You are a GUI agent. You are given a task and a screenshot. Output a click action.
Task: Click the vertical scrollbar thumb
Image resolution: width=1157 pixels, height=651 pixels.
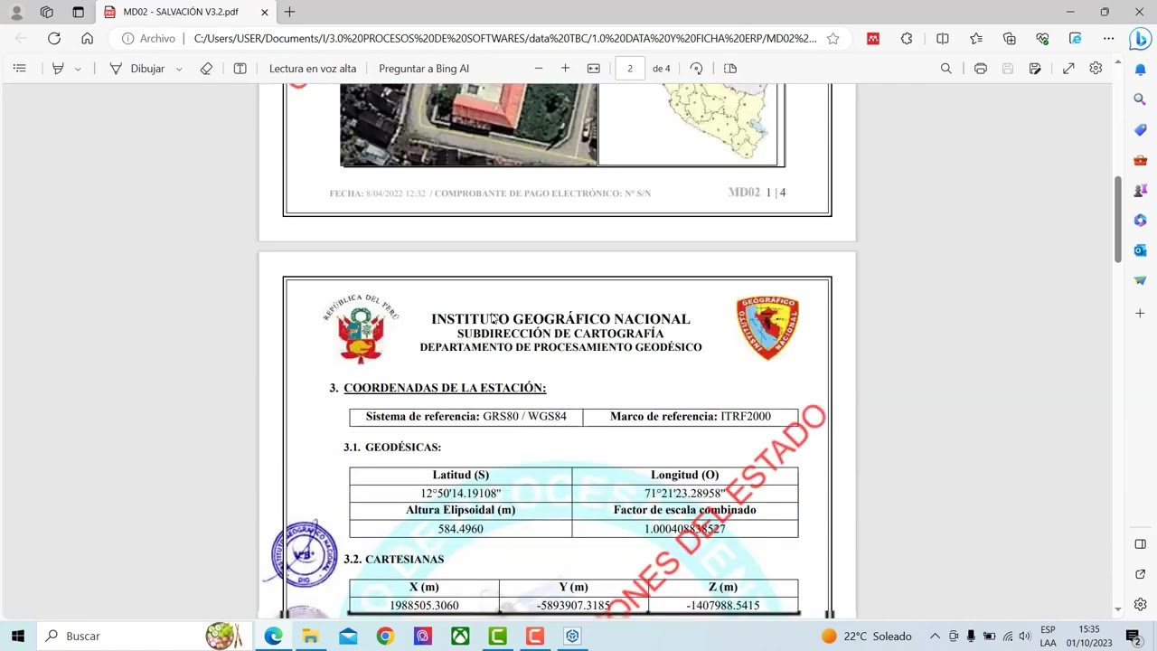tap(1118, 218)
